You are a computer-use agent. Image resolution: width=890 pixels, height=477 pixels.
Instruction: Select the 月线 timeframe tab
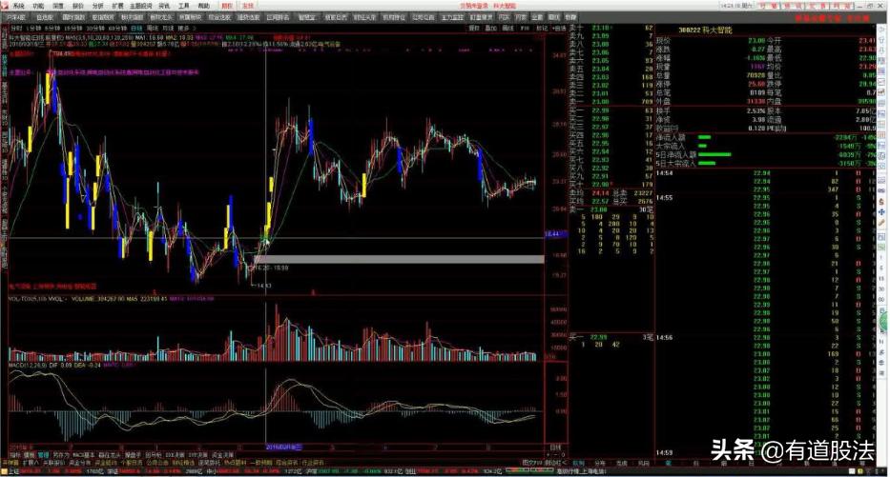[x=168, y=28]
